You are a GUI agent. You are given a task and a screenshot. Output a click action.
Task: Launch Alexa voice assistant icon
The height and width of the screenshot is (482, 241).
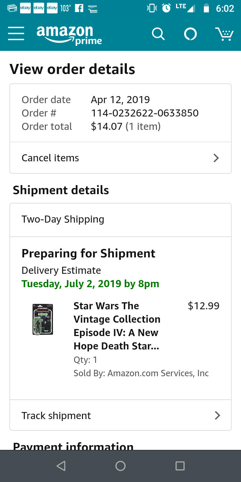click(190, 34)
